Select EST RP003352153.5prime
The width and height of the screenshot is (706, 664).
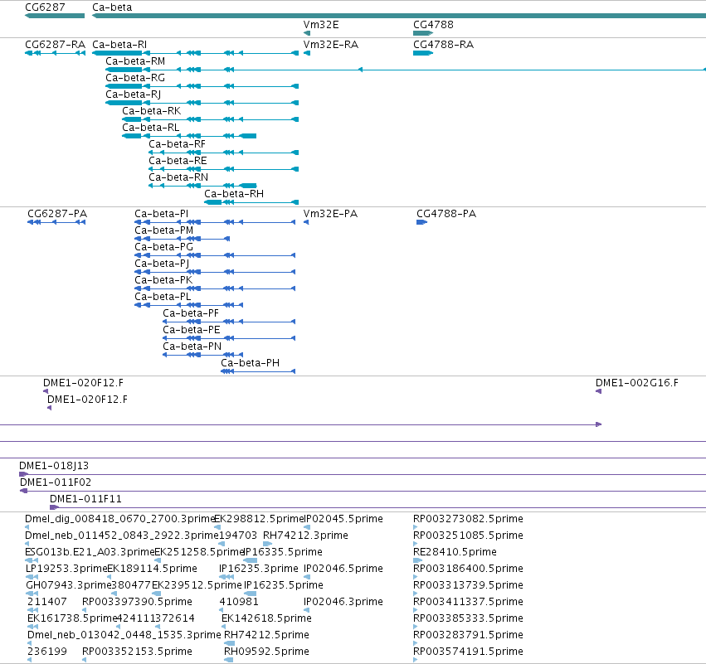[137, 652]
